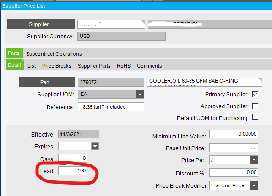Screen dimensions: 272x196
Task: Click the Effective date field
Action: coord(79,134)
